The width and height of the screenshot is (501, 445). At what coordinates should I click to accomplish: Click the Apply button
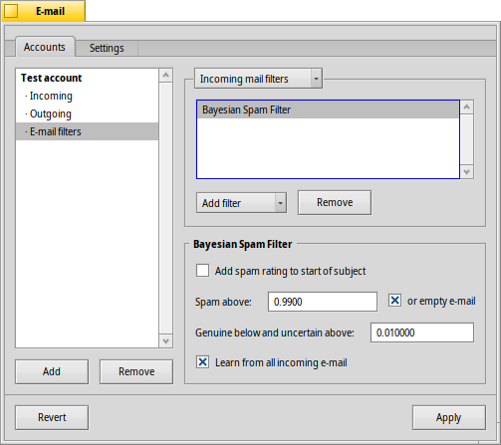click(449, 417)
